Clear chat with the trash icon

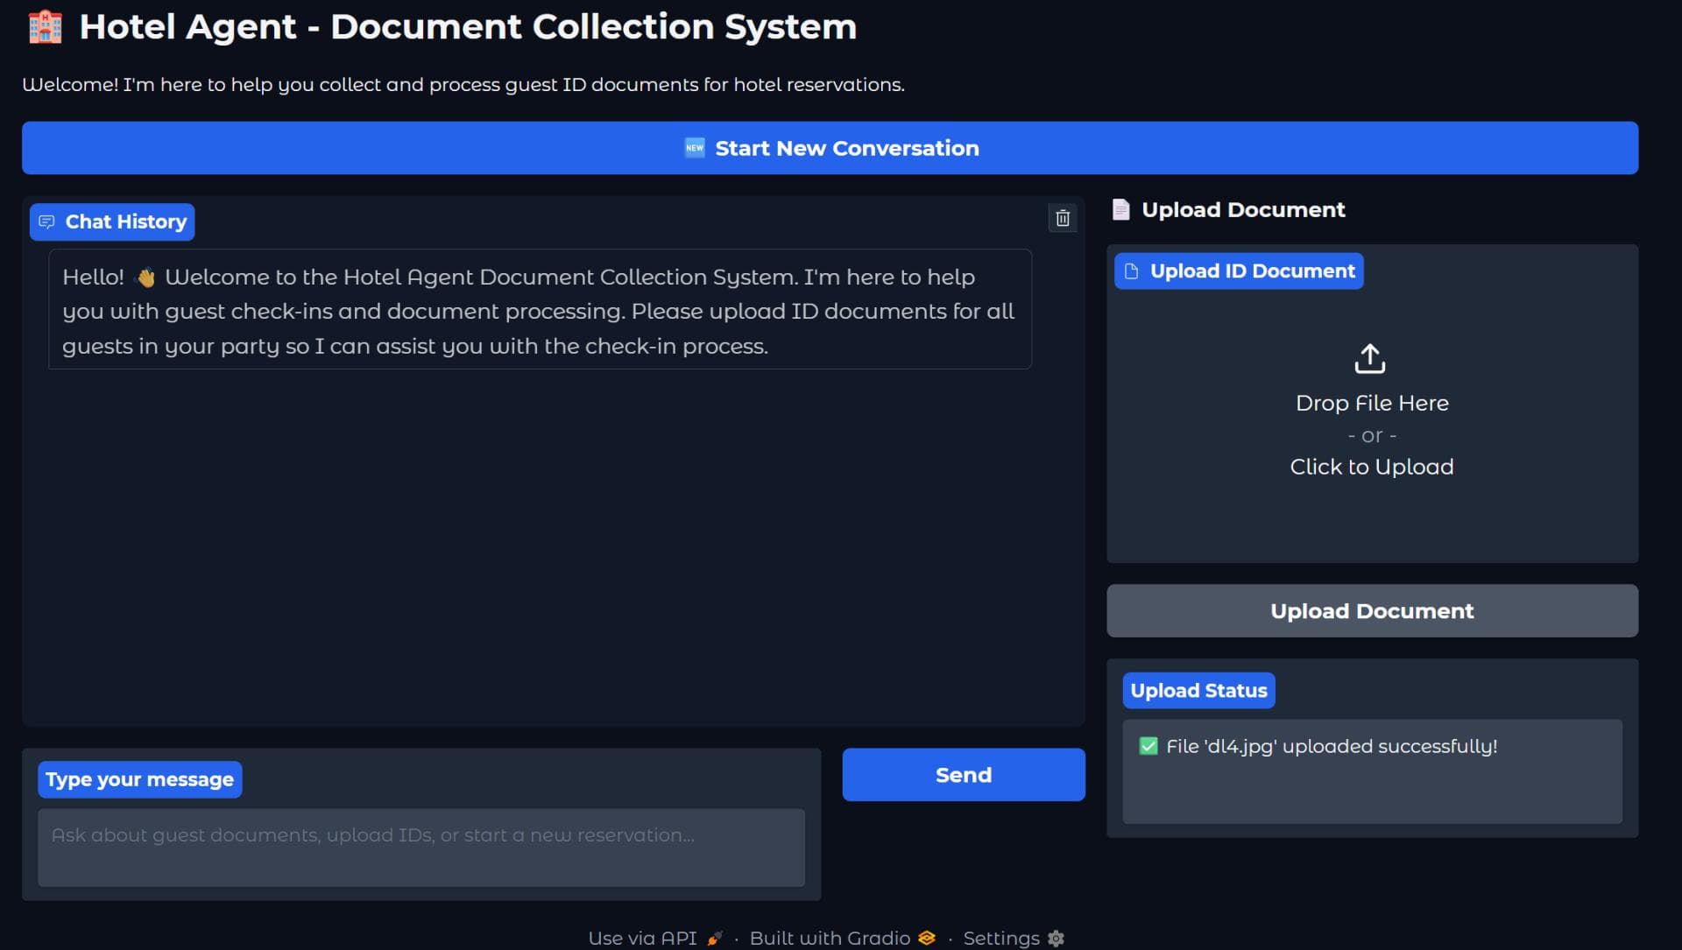(1062, 218)
